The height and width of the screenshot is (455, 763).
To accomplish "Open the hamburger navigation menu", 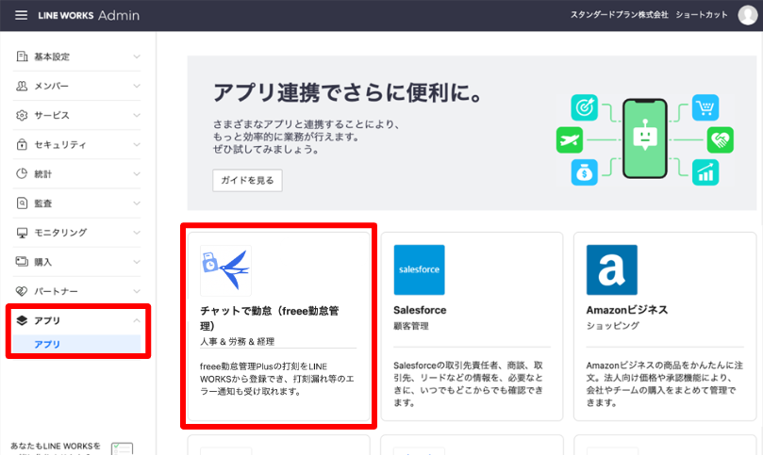I will pos(21,15).
